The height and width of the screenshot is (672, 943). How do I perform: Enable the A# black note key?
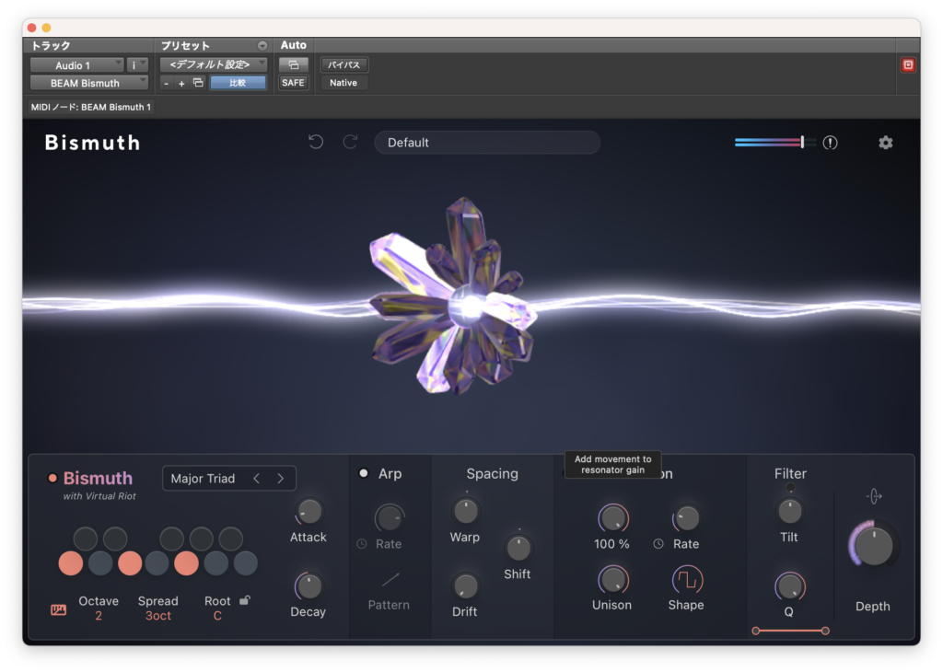tap(230, 539)
